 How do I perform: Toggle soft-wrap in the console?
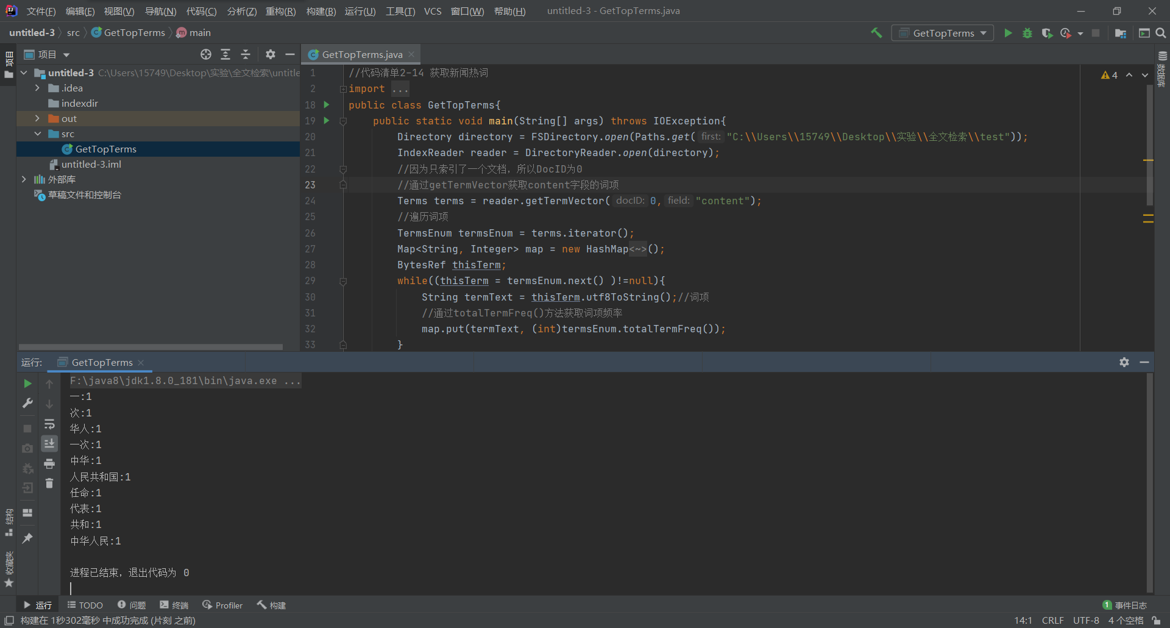[x=49, y=424]
